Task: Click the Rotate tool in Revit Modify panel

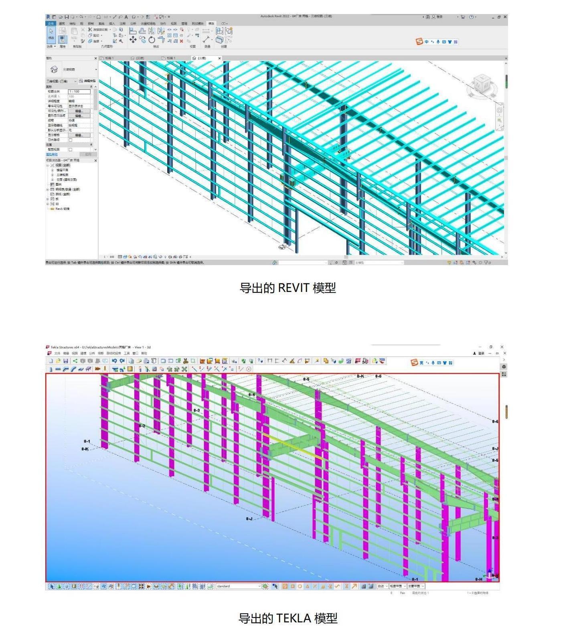Action: coord(152,40)
